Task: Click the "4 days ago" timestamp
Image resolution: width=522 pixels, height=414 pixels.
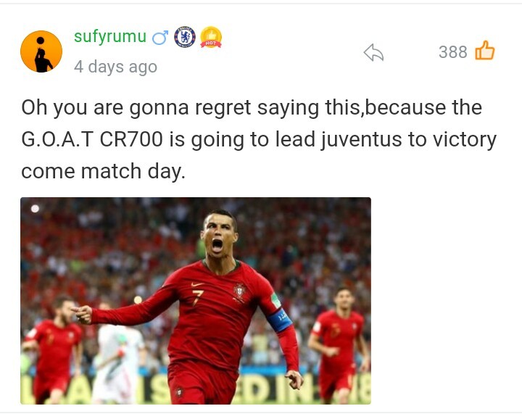Action: click(x=115, y=67)
